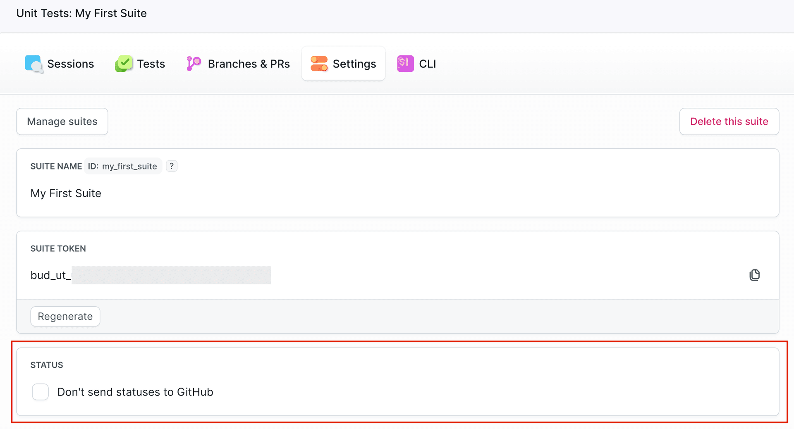
Task: Click the Unit Tests: My First Suite header
Action: [81, 13]
